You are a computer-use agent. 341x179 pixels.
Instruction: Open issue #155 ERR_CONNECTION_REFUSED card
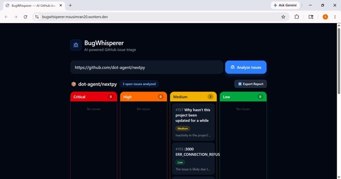tap(194, 159)
